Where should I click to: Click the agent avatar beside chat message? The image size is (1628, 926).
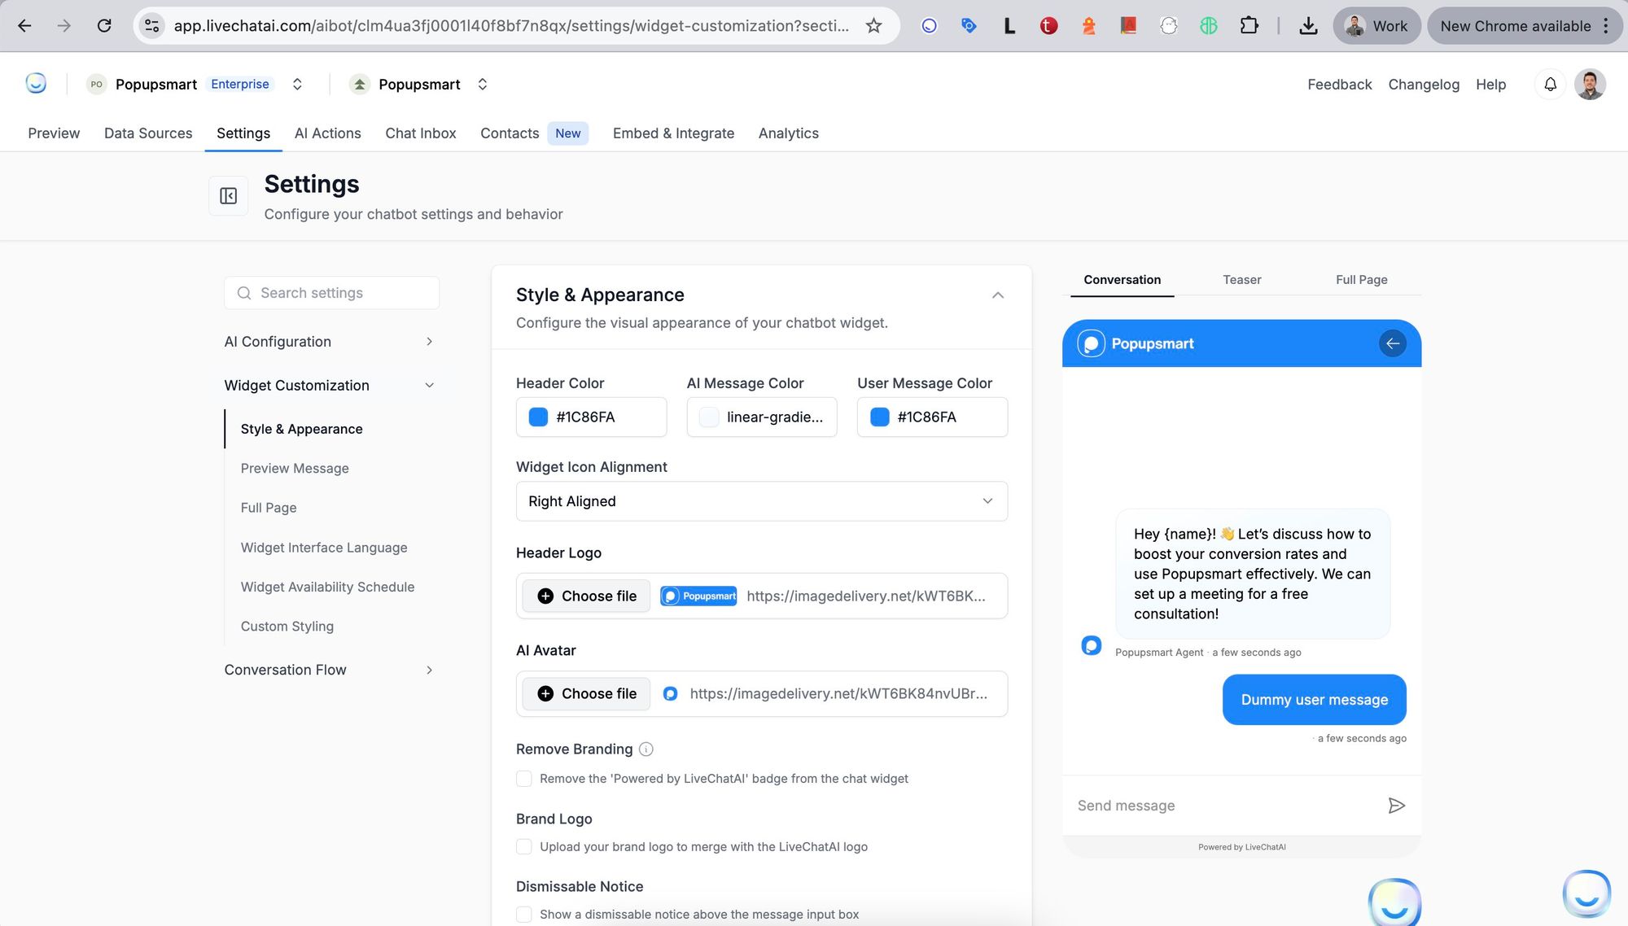[1091, 645]
